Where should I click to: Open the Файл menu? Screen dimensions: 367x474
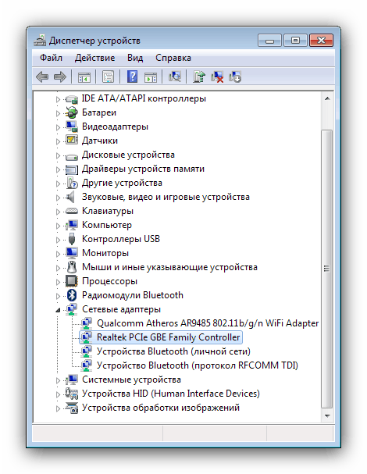51,58
